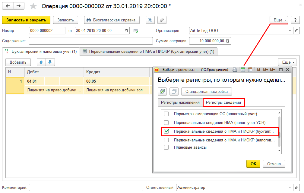Viewport: 304px width, 193px height.
Task: Click uncheck all registers icon
Action: tap(174, 91)
